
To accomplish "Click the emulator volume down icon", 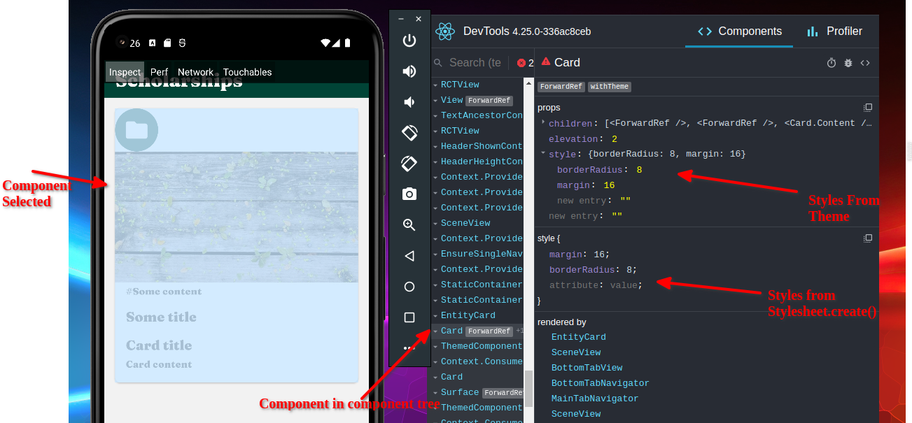I will click(x=409, y=102).
